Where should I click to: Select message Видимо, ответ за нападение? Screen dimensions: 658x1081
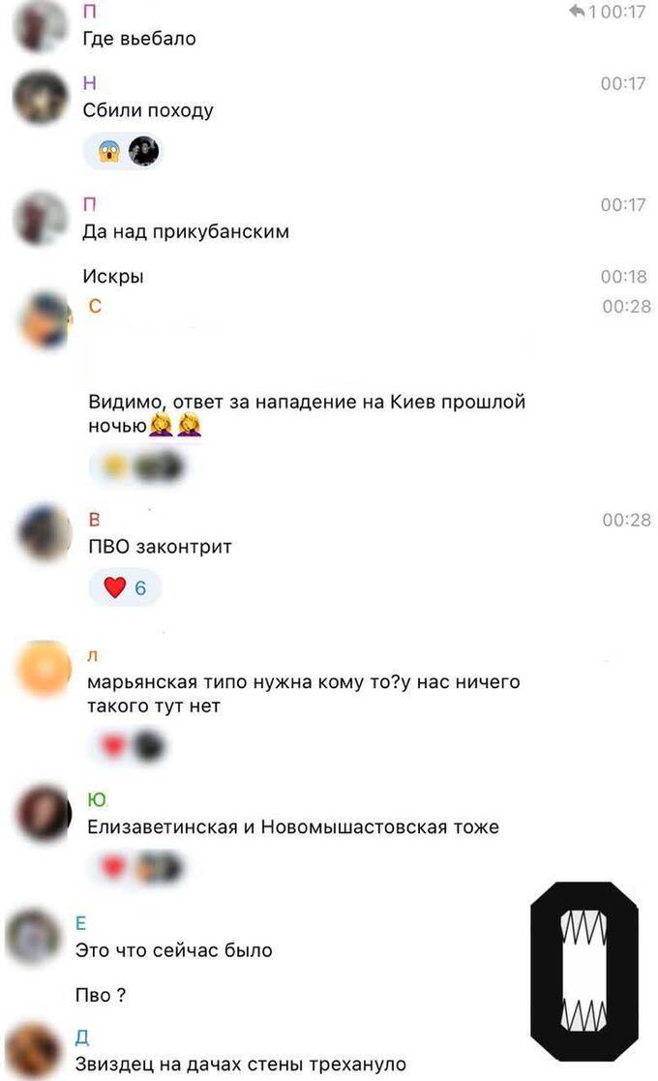pos(307,413)
